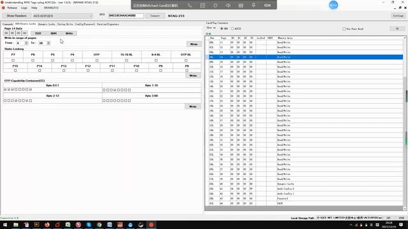Image resolution: width=408 pixels, height=229 pixels.
Task: Toggle the P4 static lock checkbox
Action: (x=72, y=60)
